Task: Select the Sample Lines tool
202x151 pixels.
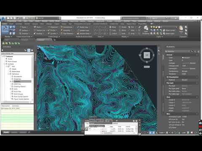Action: [83, 30]
